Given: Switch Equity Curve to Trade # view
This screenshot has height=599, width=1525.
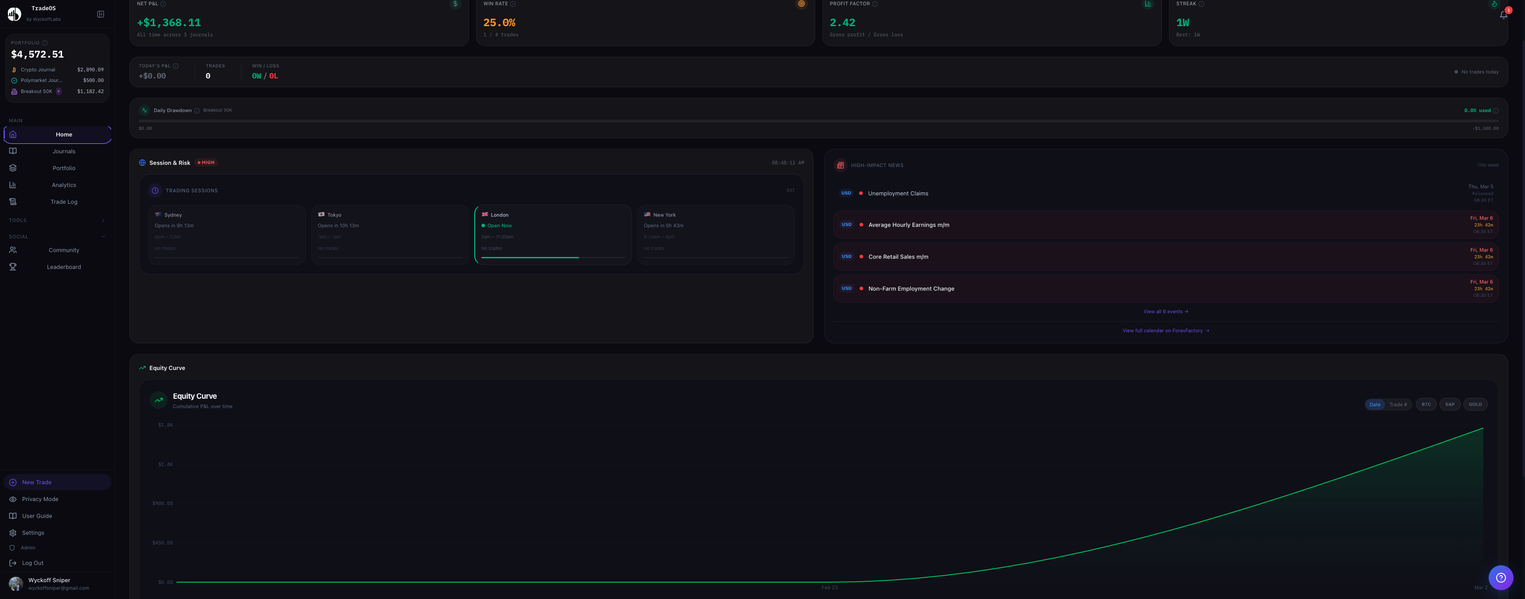Looking at the screenshot, I should coord(1398,404).
